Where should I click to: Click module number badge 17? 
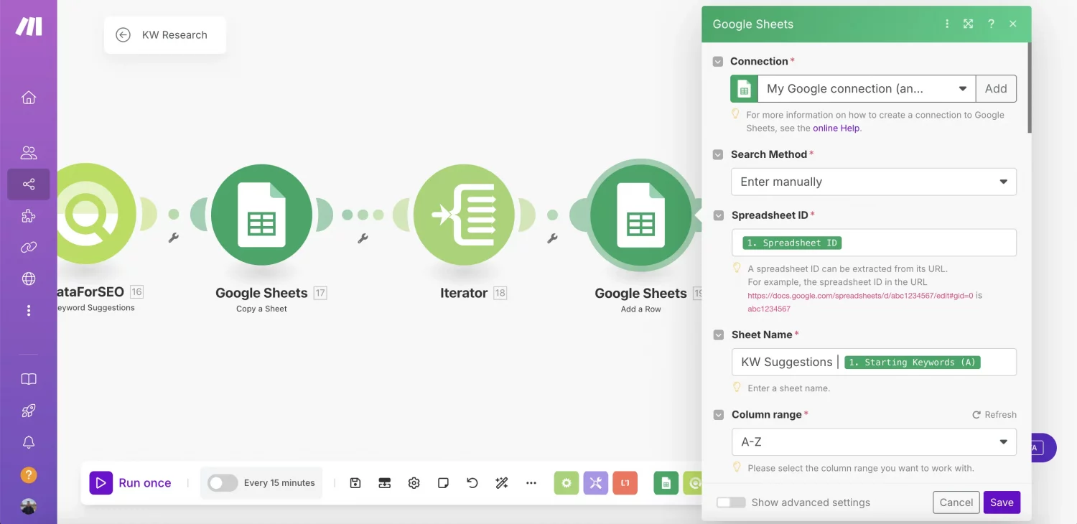point(320,293)
